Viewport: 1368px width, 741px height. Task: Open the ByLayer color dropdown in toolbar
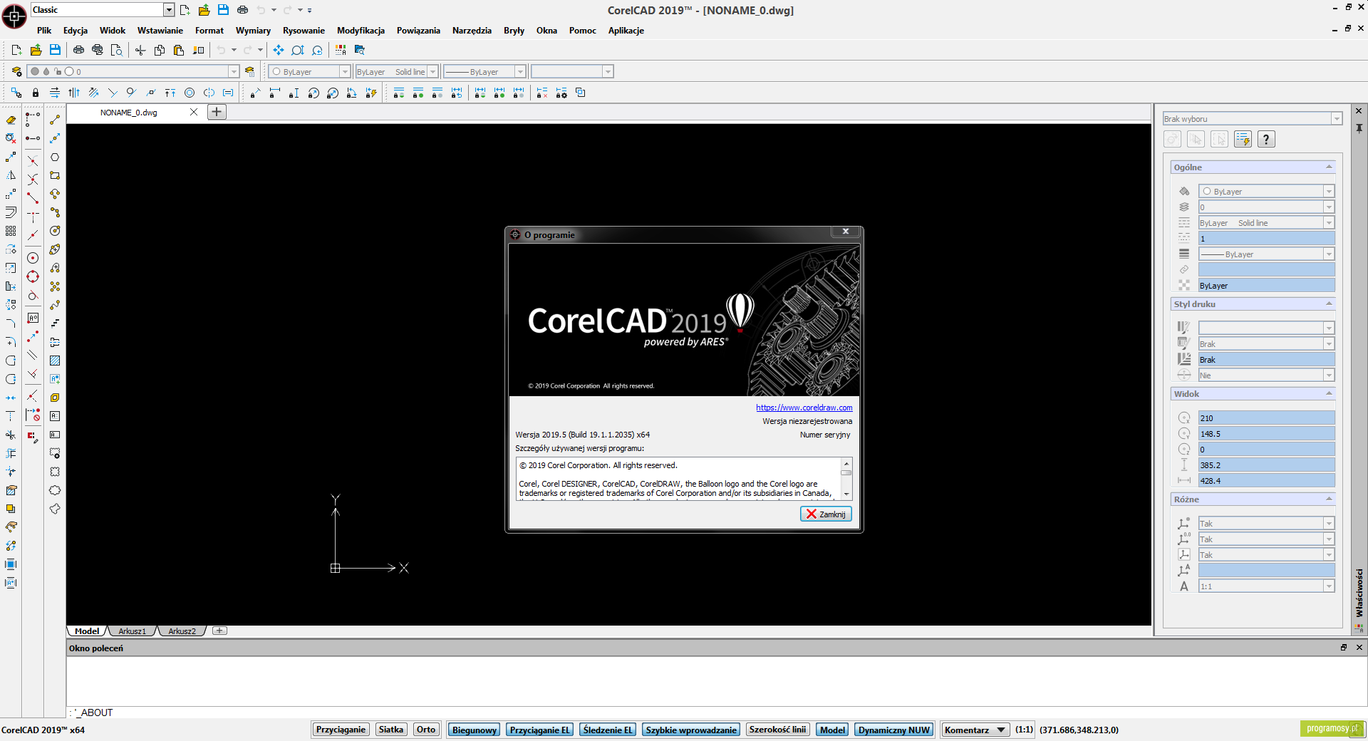click(309, 71)
